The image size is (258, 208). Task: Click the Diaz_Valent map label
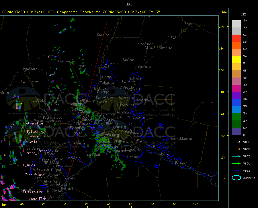click(35, 175)
